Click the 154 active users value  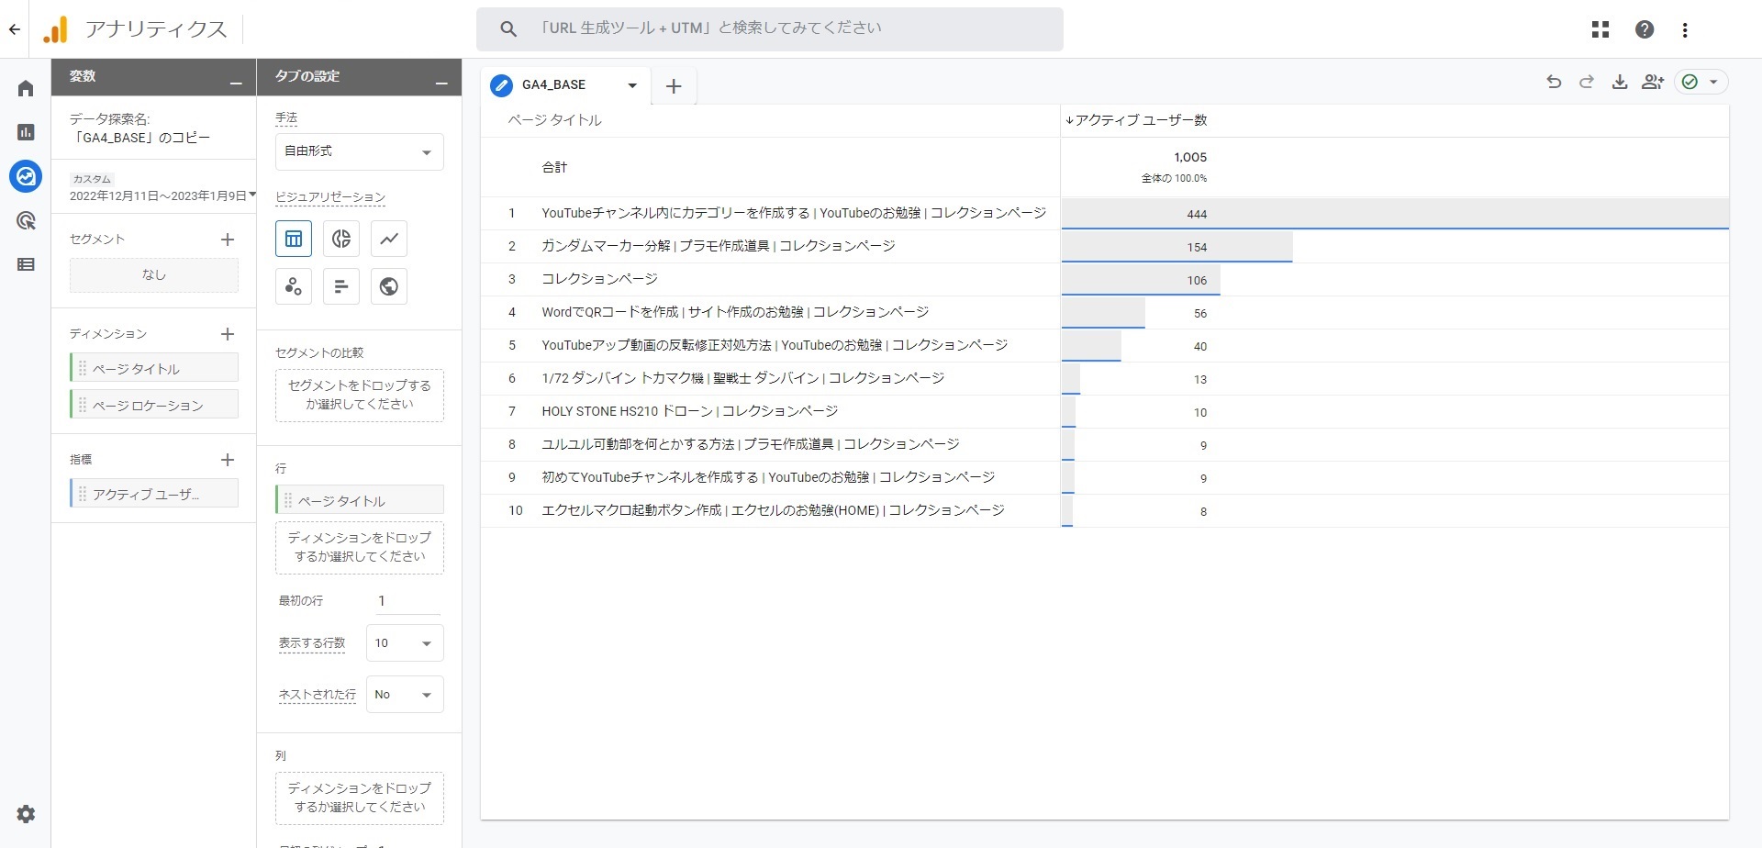pos(1197,247)
